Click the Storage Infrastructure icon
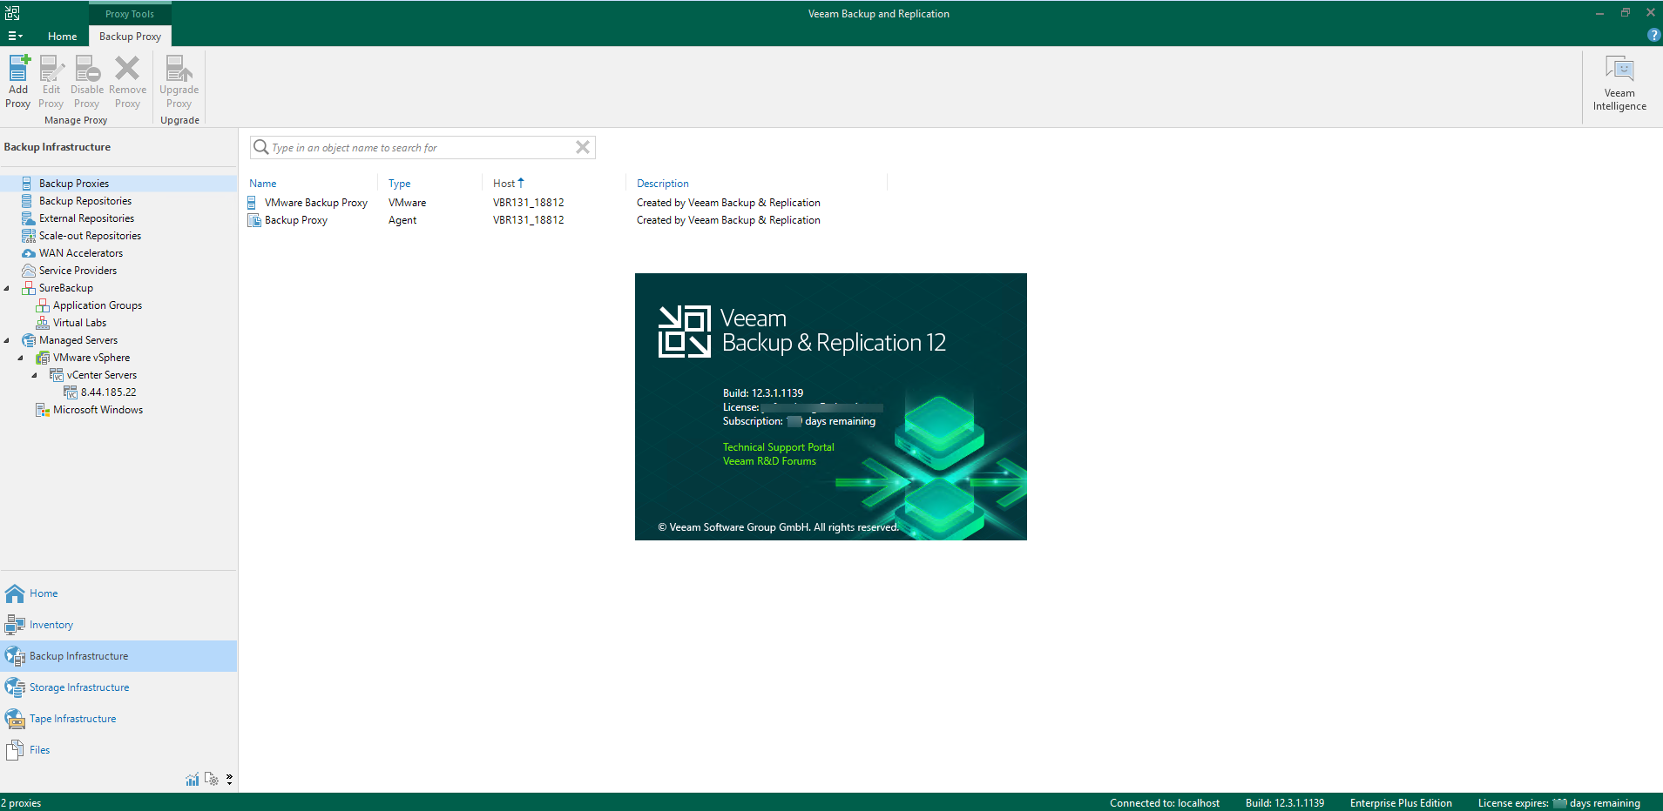Screen dimensions: 1663x811 [x=15, y=687]
